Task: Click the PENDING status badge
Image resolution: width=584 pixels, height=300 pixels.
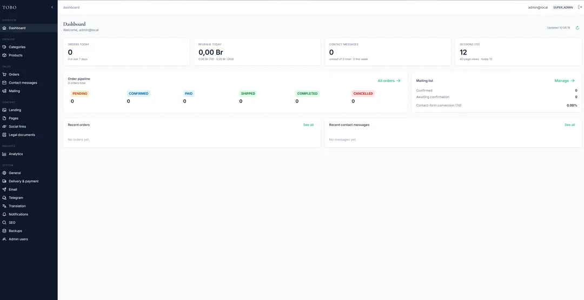Action: point(79,94)
